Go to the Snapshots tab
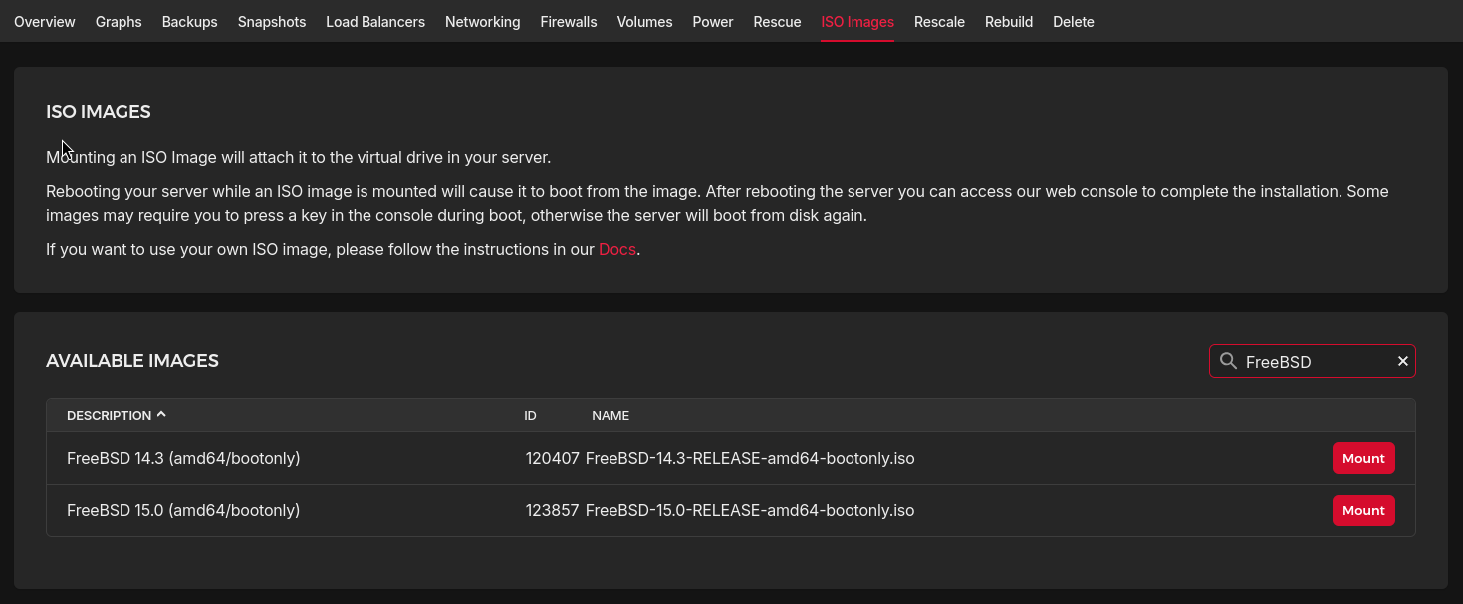The height and width of the screenshot is (604, 1463). click(x=272, y=21)
